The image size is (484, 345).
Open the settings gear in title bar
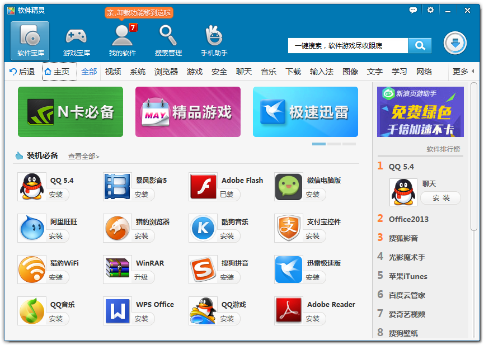coord(430,10)
